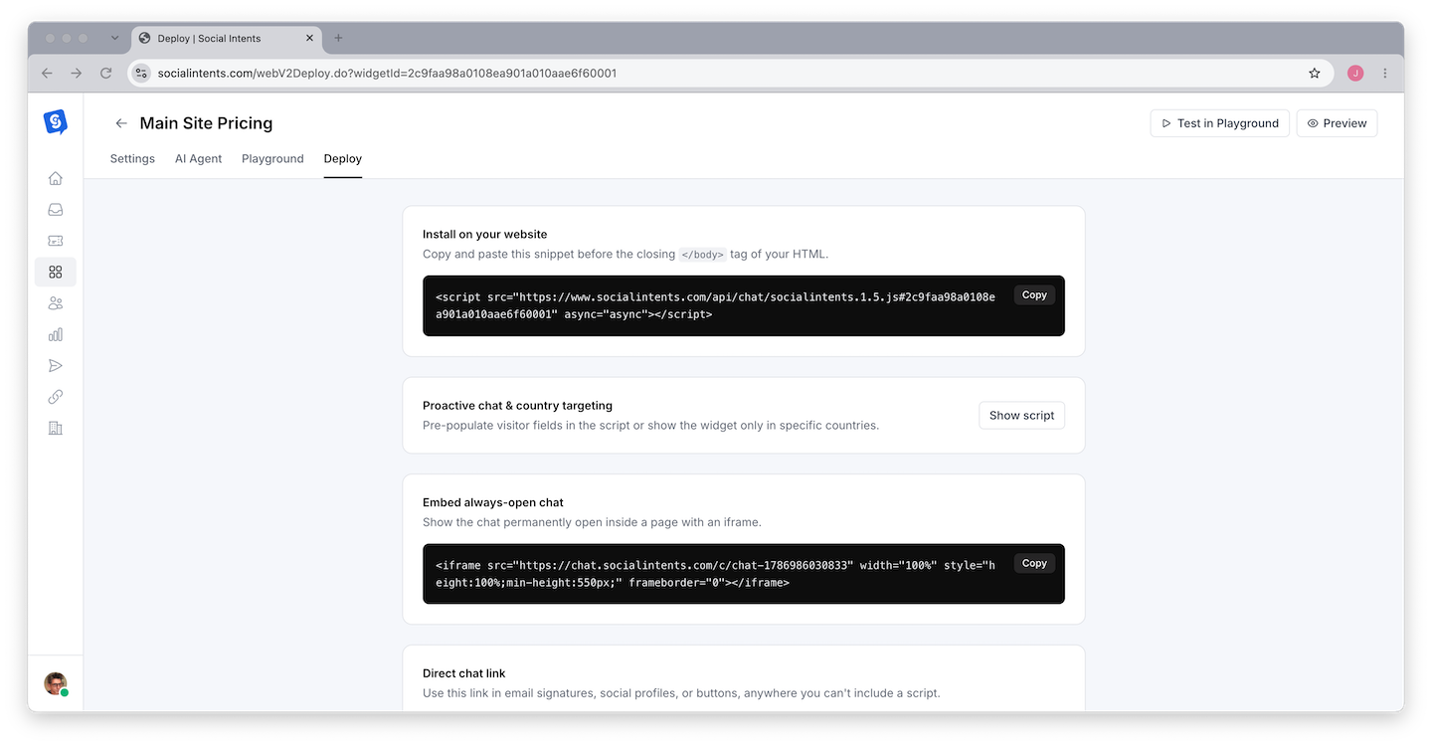Open a new browser tab with plus
The height and width of the screenshot is (746, 1432).
pos(338,38)
